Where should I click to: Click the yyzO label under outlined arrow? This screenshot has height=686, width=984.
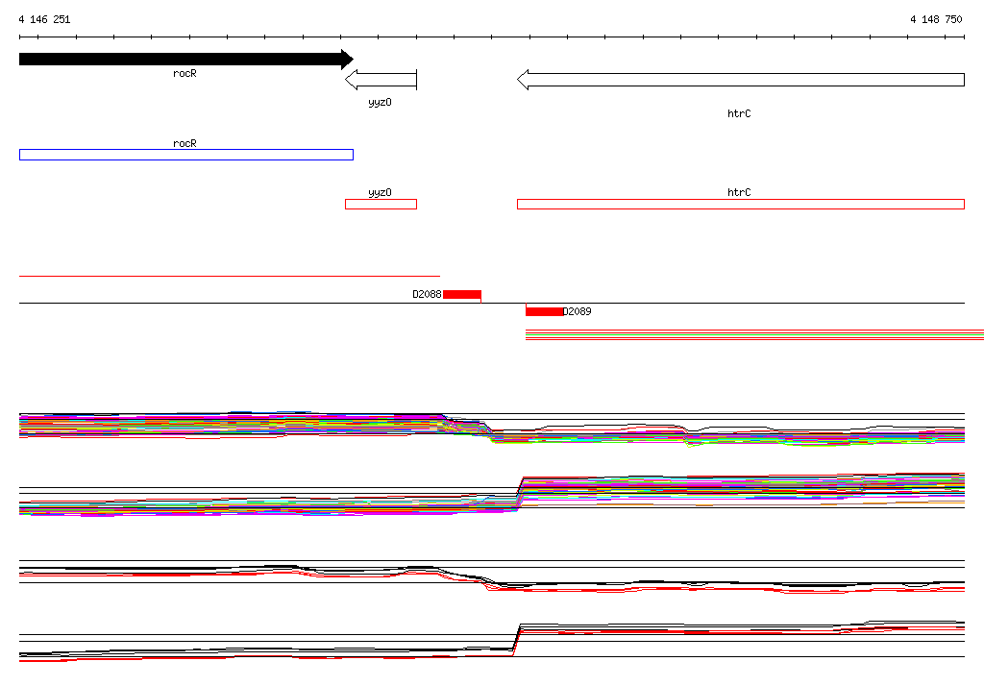pyautogui.click(x=380, y=102)
